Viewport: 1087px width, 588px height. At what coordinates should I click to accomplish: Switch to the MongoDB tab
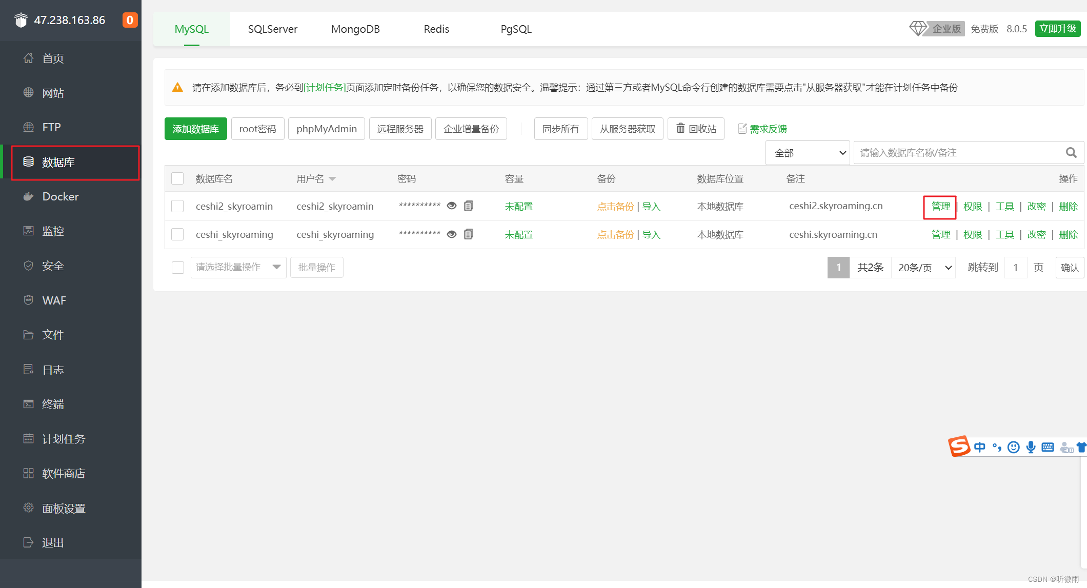coord(355,29)
